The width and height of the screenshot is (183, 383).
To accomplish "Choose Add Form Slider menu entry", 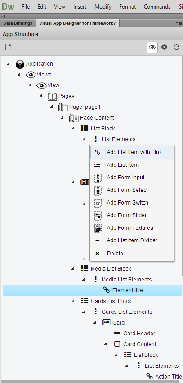I will pos(132,215).
